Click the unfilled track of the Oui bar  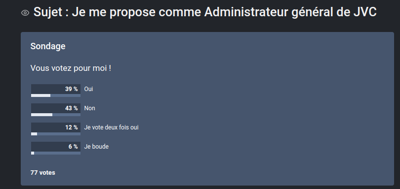[x=66, y=95]
